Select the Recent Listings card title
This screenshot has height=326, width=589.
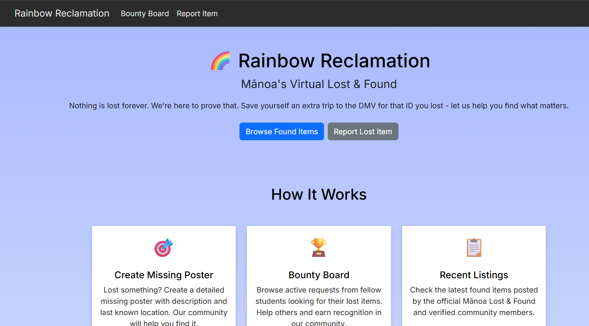pos(474,275)
